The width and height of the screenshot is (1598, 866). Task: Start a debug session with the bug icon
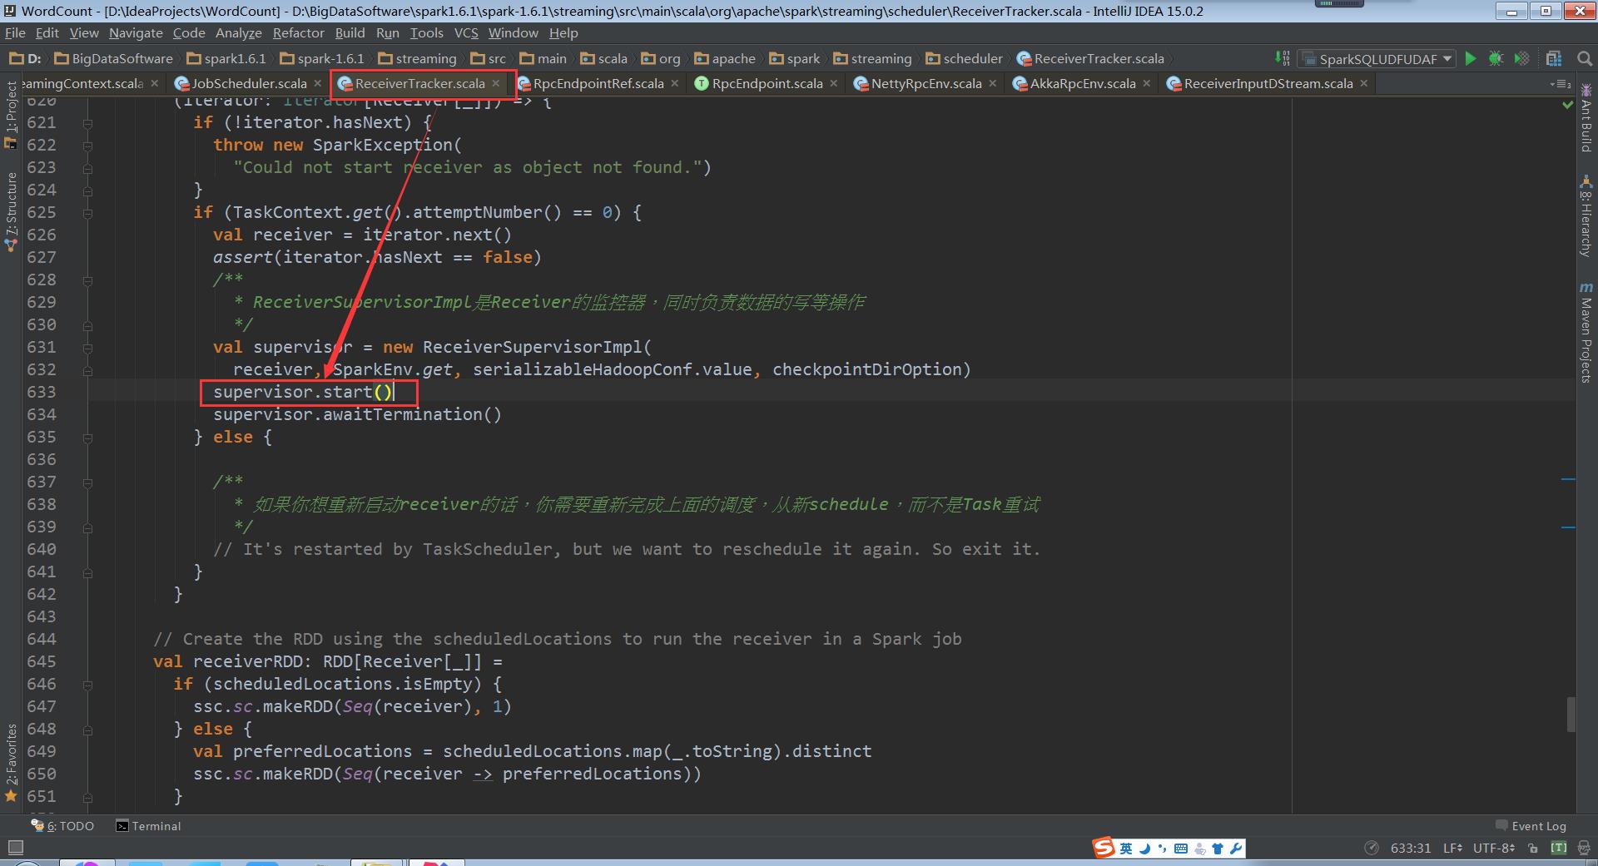tap(1496, 58)
